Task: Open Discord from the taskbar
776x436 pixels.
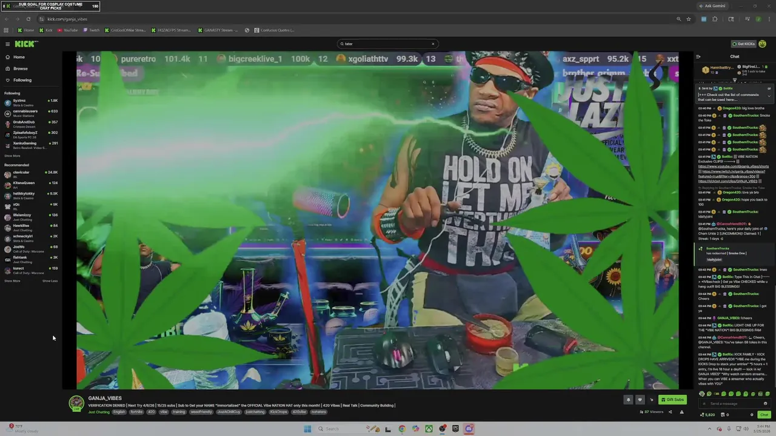Action: click(469, 429)
